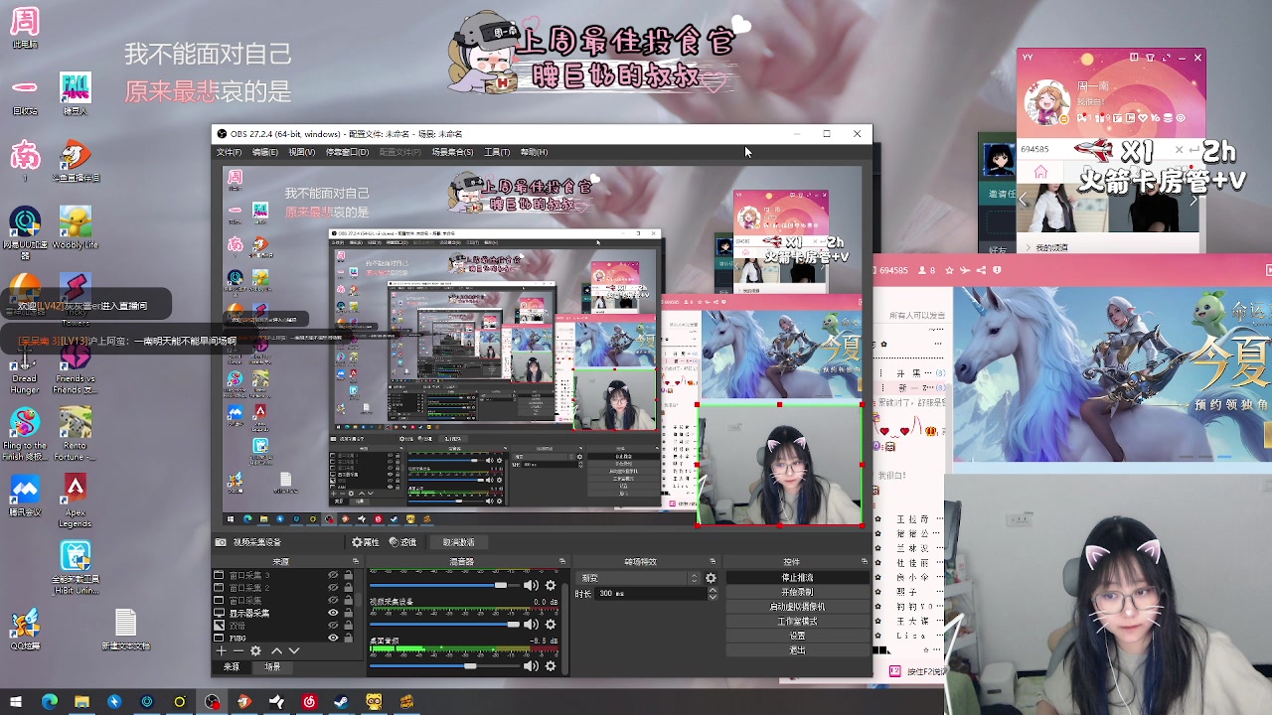This screenshot has height=715, width=1272.
Task: Toggle lock icon for 窗口采集 3
Action: tap(348, 575)
